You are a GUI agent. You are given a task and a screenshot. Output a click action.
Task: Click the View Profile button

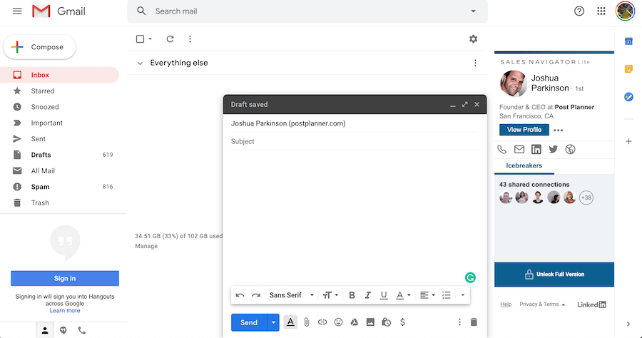click(x=524, y=130)
